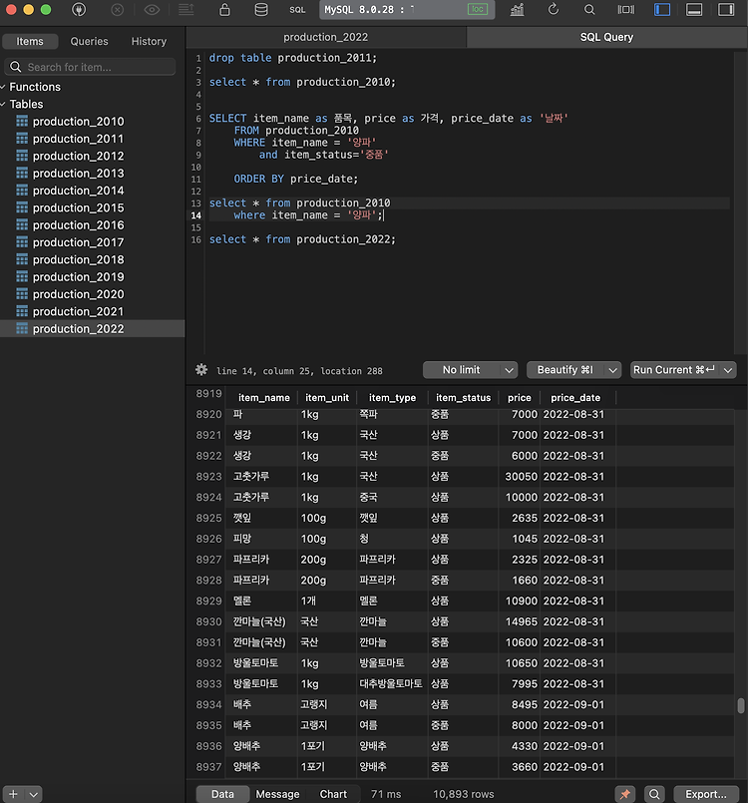
Task: Click the lock icon in toolbar
Action: tap(224, 9)
